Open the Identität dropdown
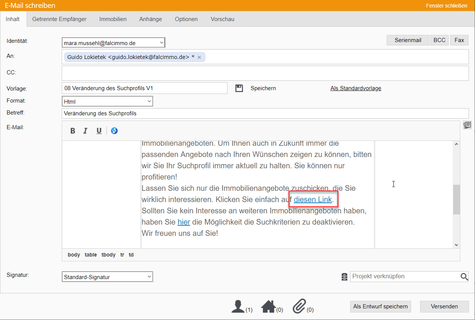The image size is (475, 320). pos(113,43)
